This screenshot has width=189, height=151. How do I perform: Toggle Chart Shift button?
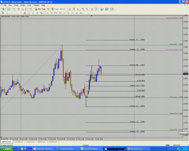pyautogui.click(x=96, y=9)
